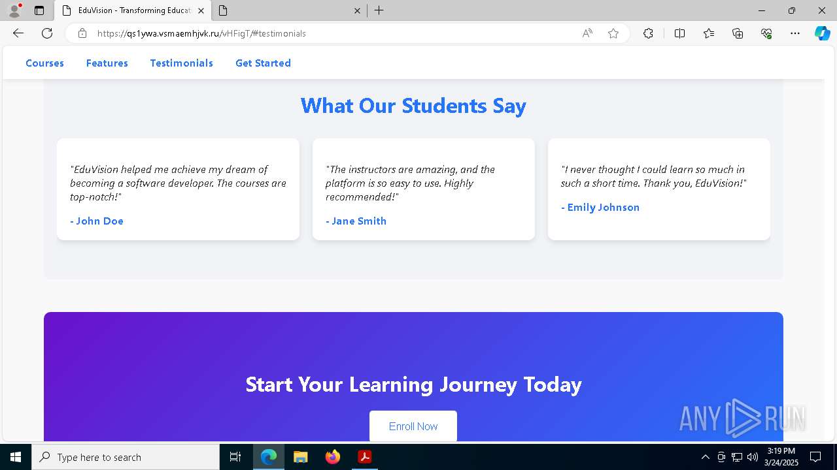The image size is (837, 470).
Task: Open clock and date in taskbar
Action: tap(781, 457)
